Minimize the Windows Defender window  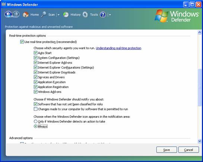tap(186, 5)
